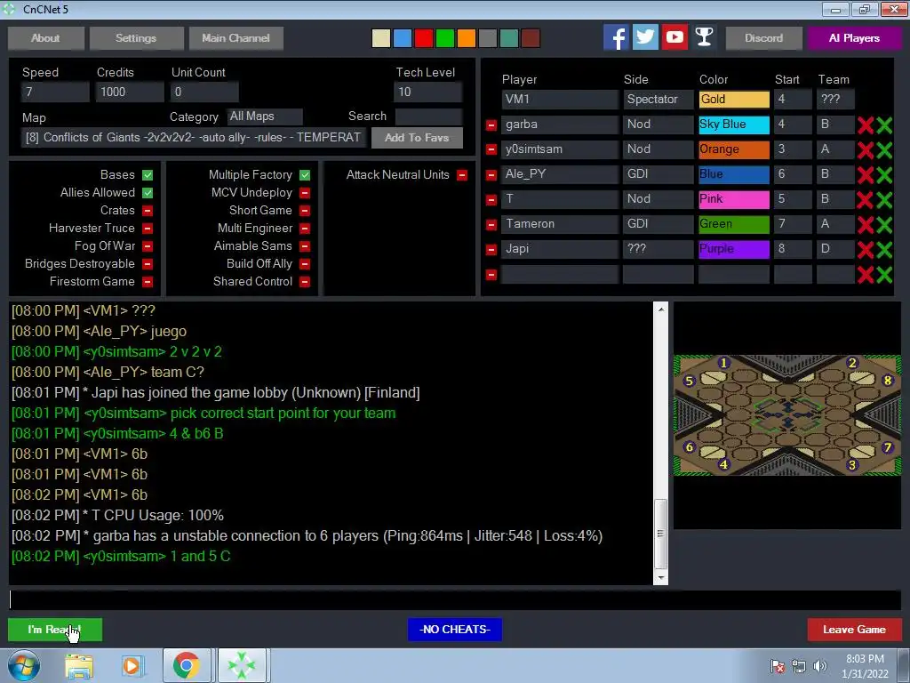Click the -NO CHEATS- button
910x683 pixels.
tap(455, 630)
